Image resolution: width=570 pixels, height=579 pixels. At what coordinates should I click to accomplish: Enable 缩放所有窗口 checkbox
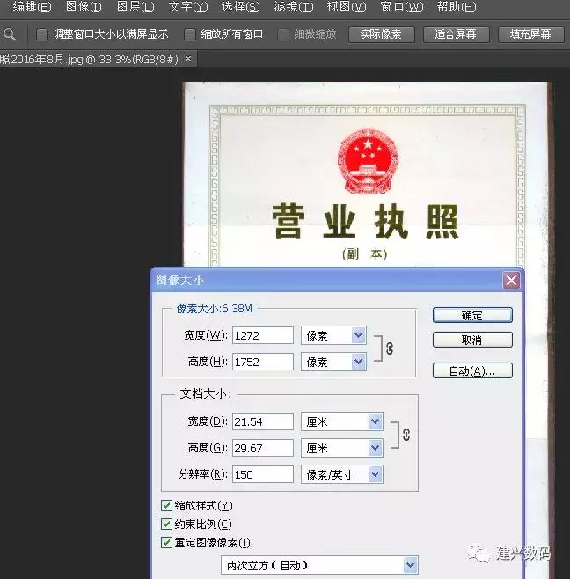click(x=190, y=34)
